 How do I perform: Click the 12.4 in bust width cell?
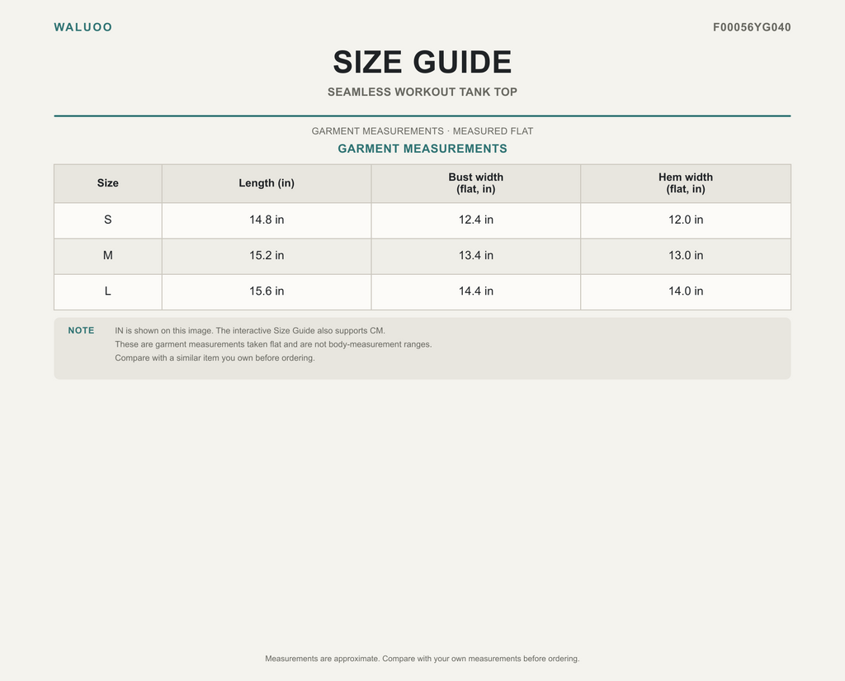coord(476,220)
